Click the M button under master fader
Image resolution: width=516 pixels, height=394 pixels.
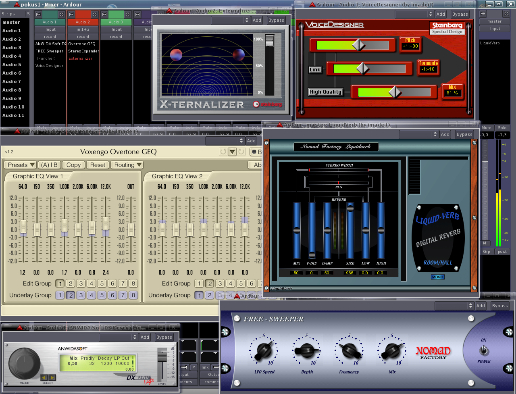click(485, 243)
